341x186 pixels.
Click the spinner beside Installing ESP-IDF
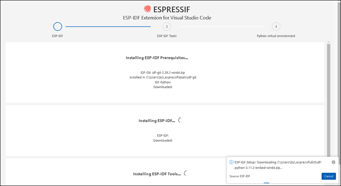click(180, 120)
